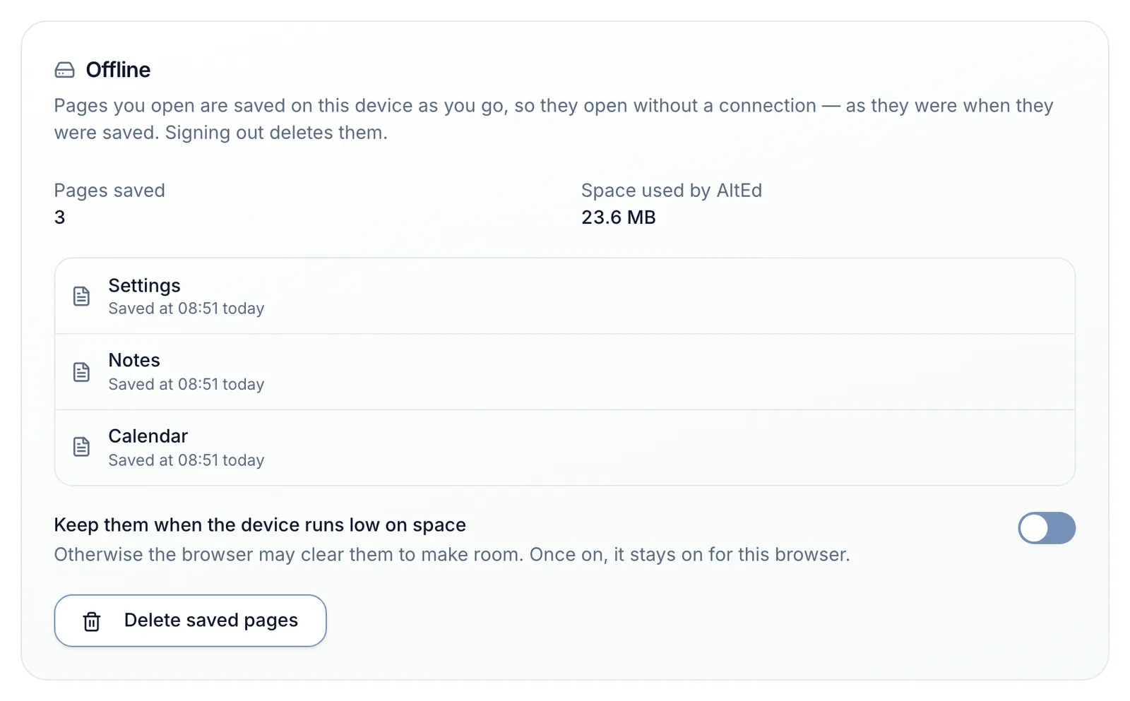Viewport: 1130px width, 701px height.
Task: Click the 'Space used by AltEd' label
Action: 671,191
